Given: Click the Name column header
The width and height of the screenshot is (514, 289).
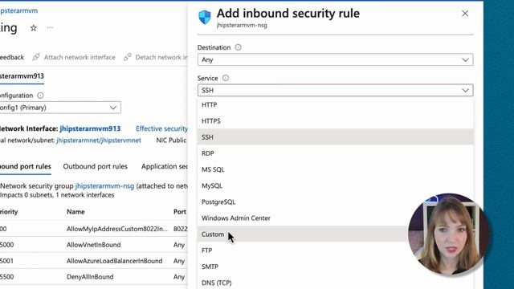Looking at the screenshot, I should click(75, 212).
